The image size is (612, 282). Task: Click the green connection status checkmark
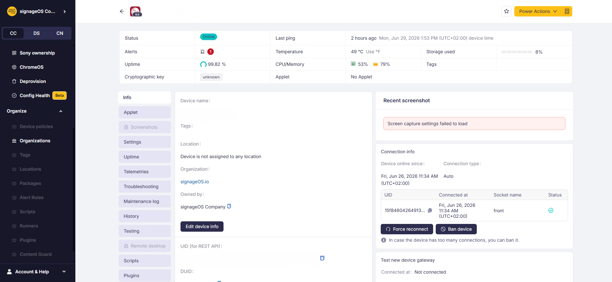click(x=551, y=210)
